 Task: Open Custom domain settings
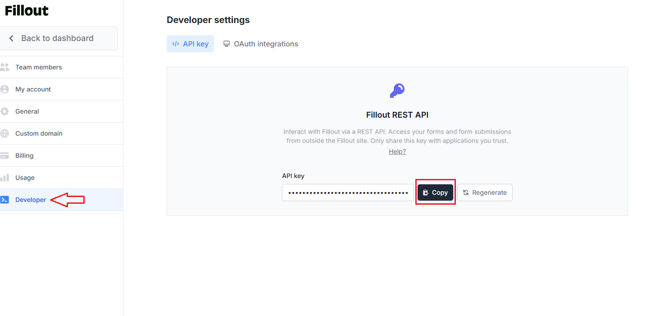[61, 133]
